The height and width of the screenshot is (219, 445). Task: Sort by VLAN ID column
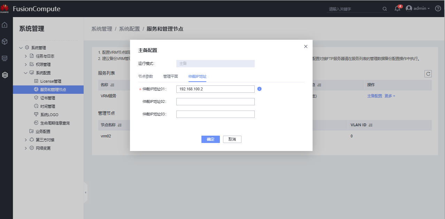click(x=370, y=125)
